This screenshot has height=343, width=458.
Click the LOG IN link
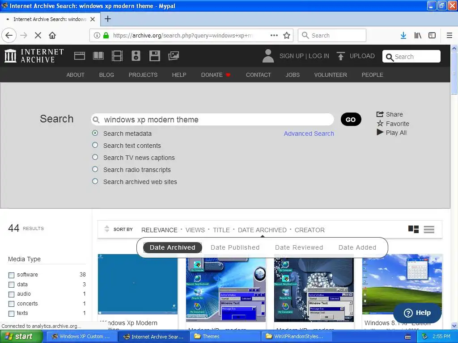318,56
